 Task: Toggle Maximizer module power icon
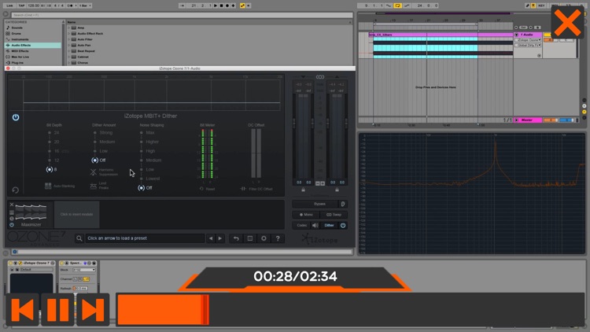point(12,225)
